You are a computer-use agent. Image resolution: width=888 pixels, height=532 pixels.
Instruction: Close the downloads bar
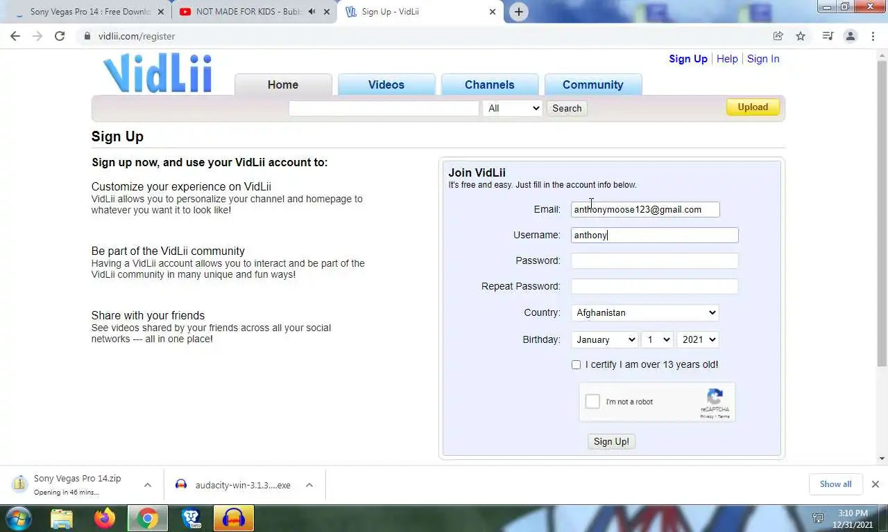pos(875,484)
